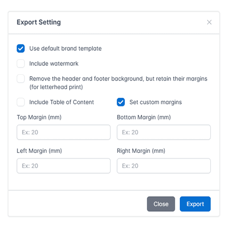
Task: Click the 'Export Setting' dialog title
Action: pos(39,22)
